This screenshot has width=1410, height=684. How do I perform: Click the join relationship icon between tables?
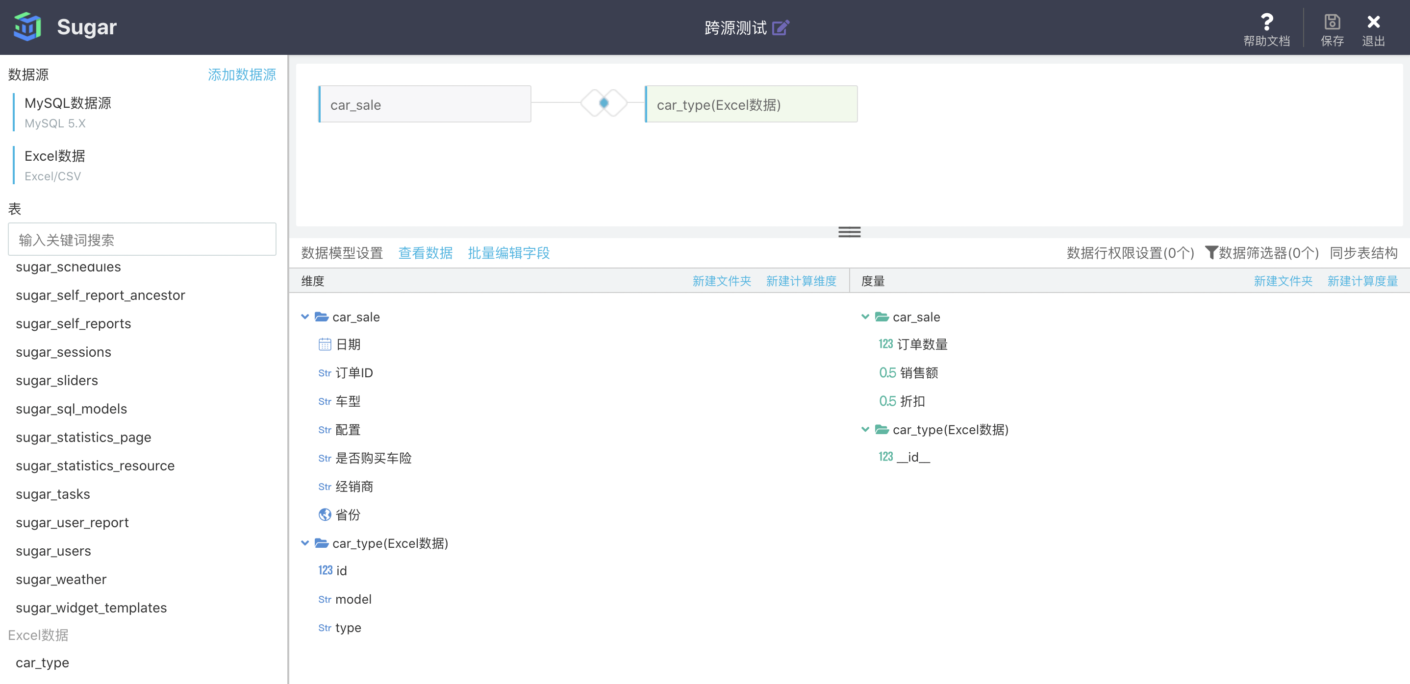click(604, 103)
